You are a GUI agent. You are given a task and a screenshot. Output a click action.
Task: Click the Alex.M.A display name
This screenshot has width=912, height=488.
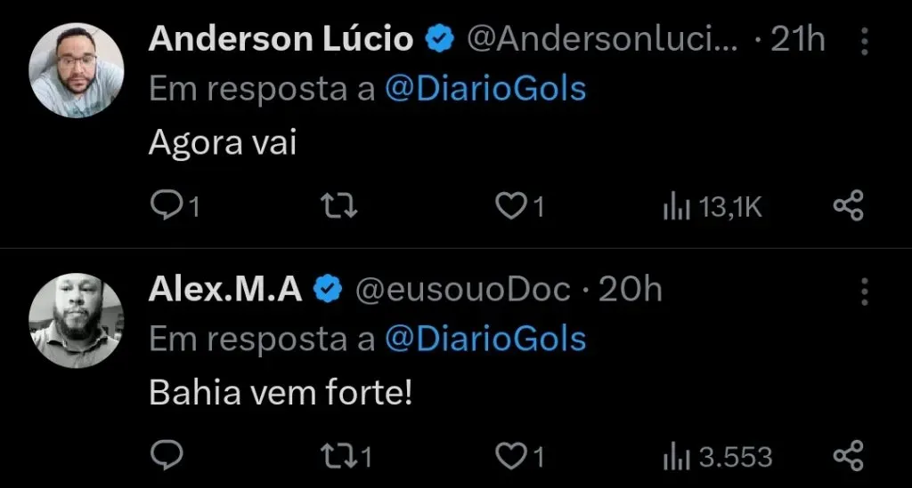tap(225, 290)
